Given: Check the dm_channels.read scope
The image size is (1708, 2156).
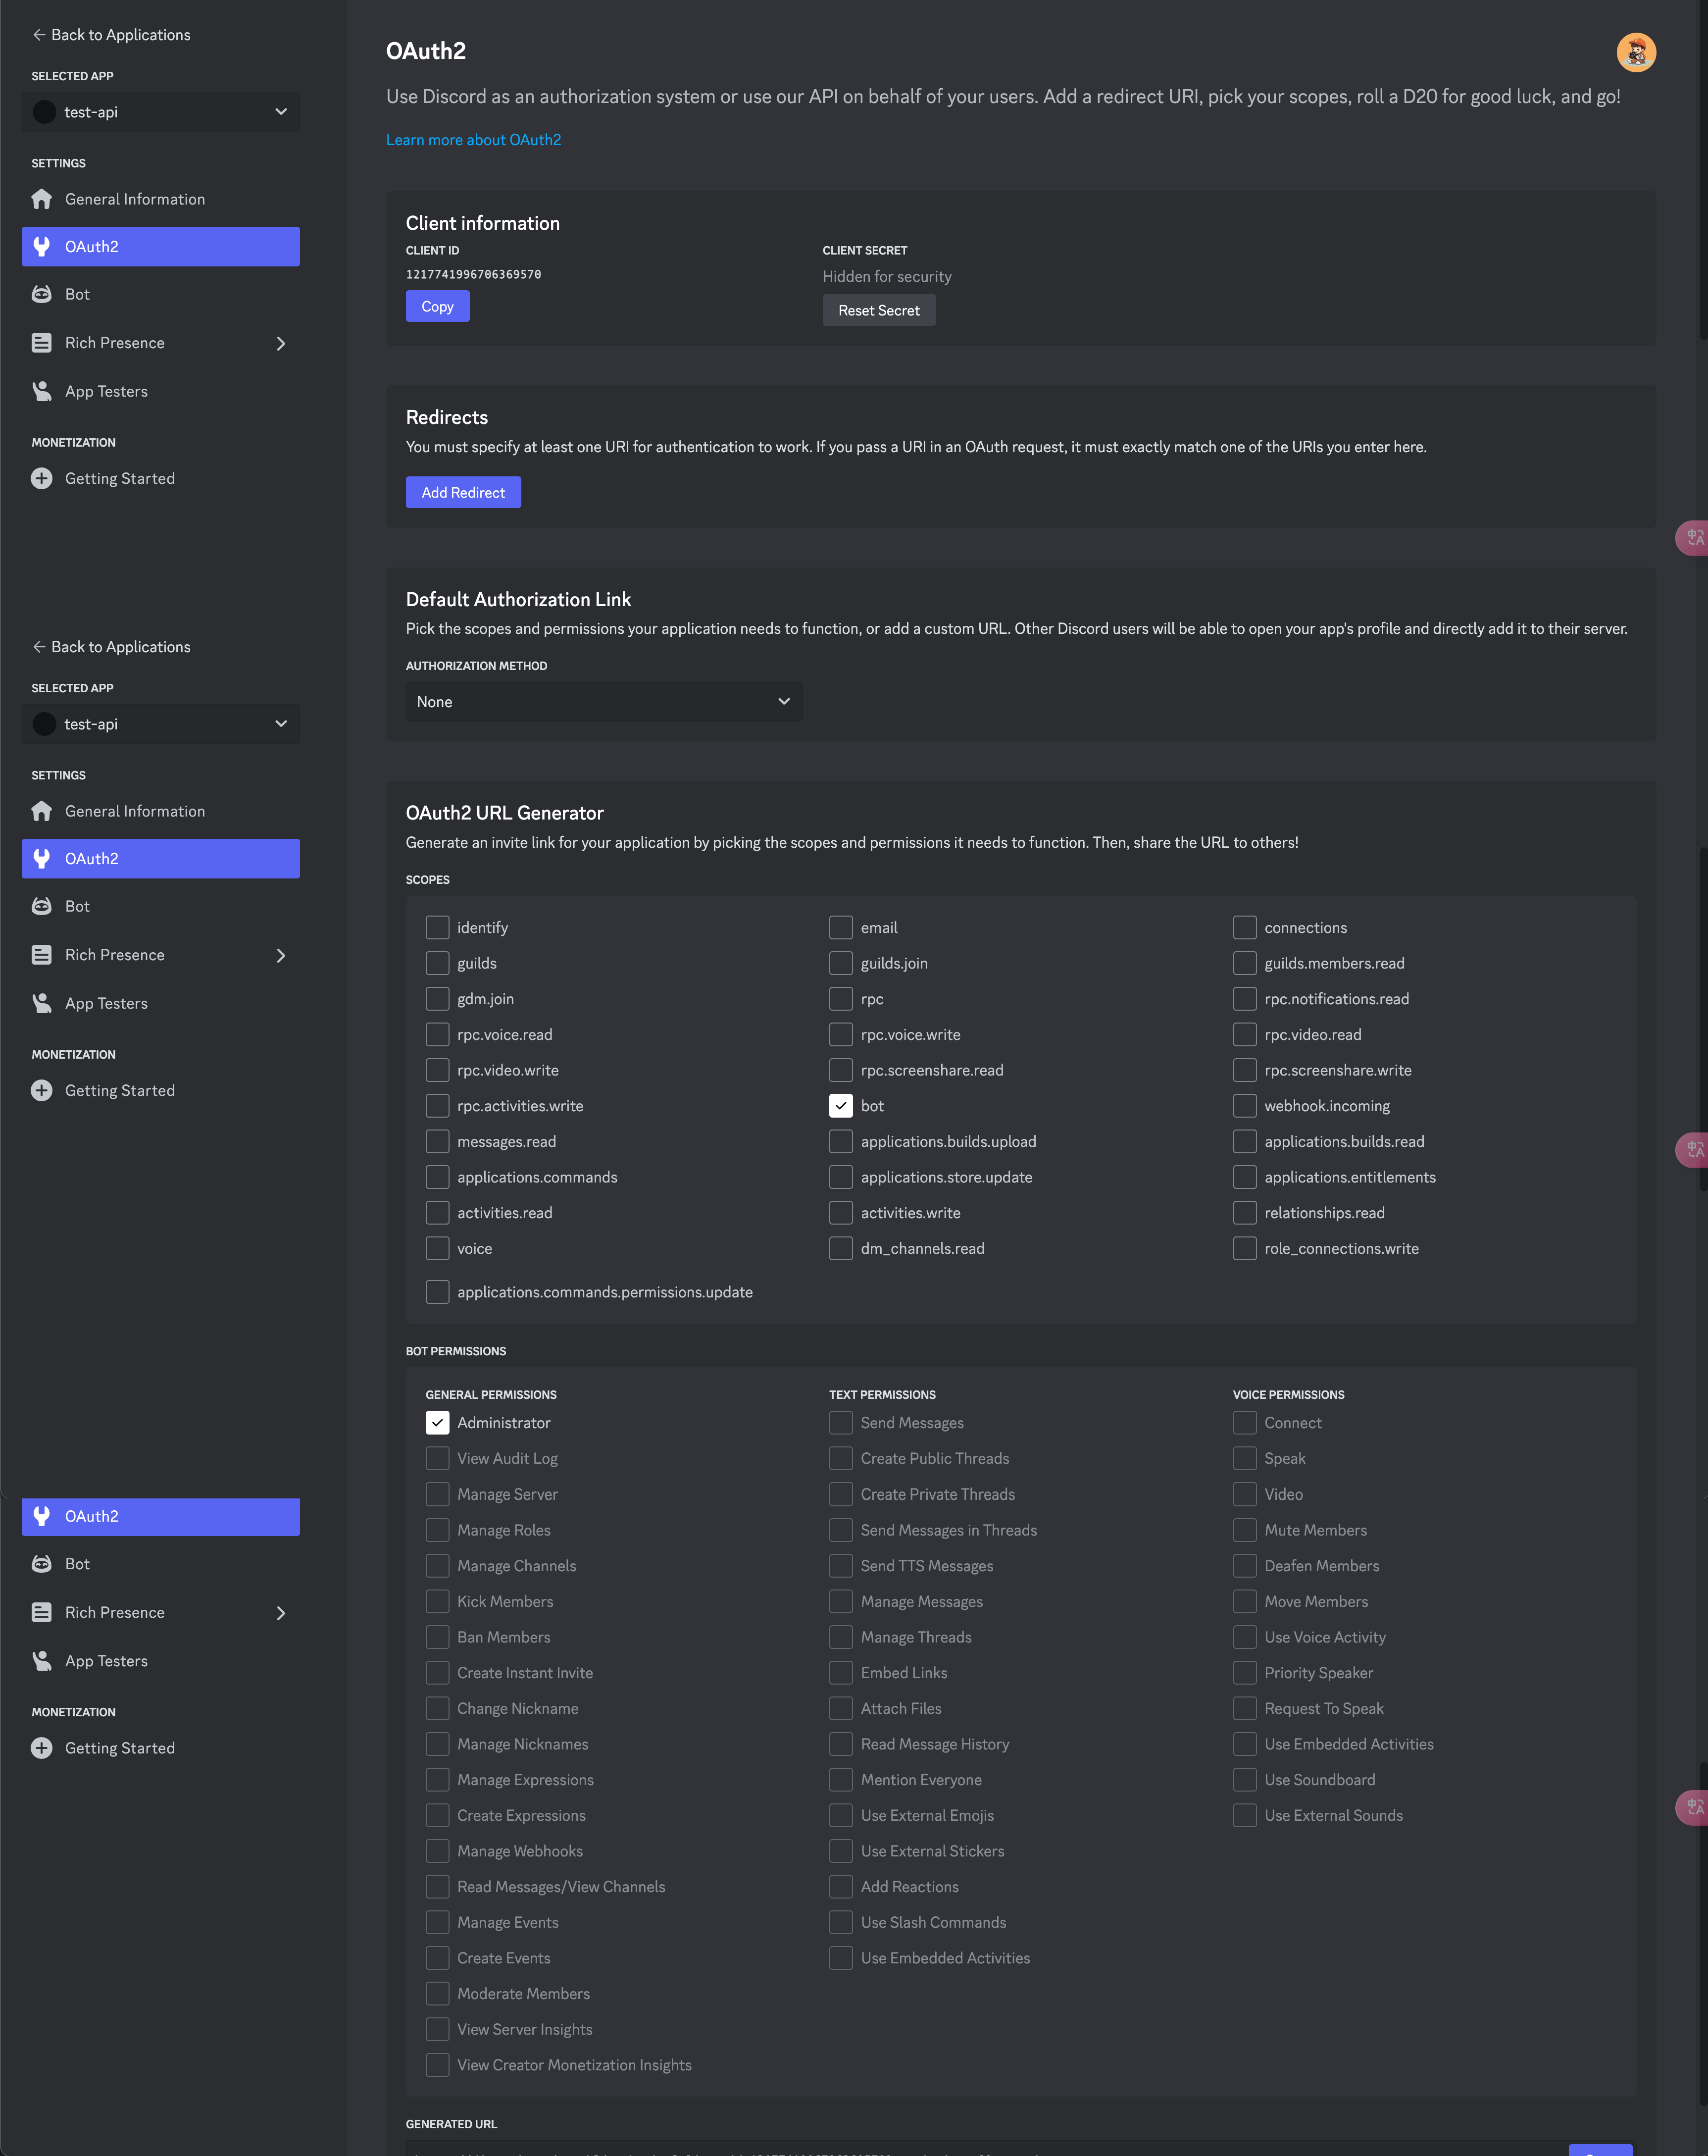Looking at the screenshot, I should [x=841, y=1249].
